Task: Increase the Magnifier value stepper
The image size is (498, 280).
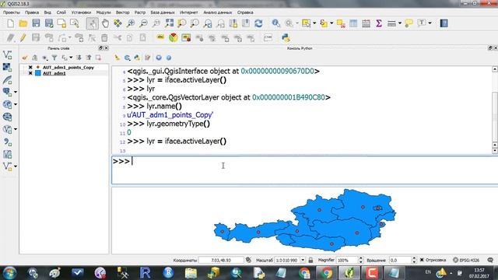Action: point(361,258)
